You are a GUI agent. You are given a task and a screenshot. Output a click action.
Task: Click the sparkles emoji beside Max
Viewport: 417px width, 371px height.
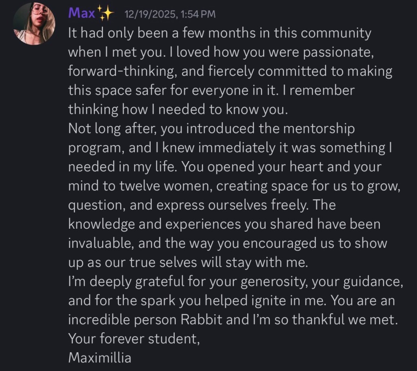point(106,14)
